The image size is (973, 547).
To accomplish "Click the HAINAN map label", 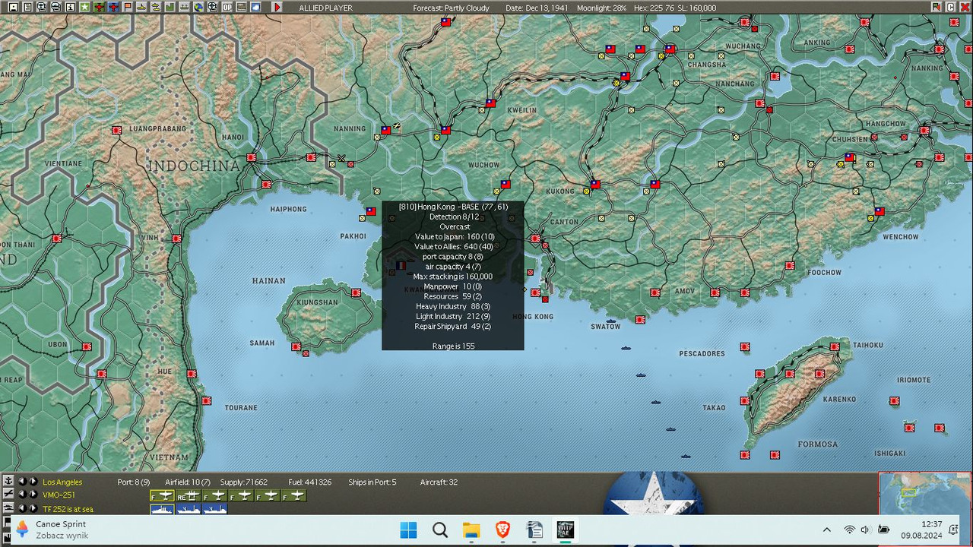I will tap(268, 281).
